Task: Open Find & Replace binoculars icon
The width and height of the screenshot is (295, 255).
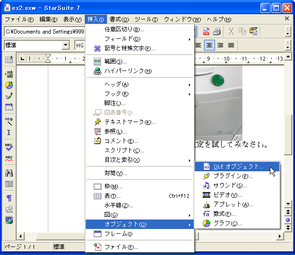Action: tap(9, 173)
